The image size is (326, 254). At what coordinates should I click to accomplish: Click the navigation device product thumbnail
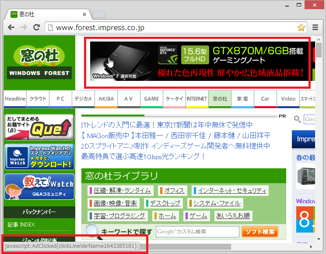(x=305, y=176)
